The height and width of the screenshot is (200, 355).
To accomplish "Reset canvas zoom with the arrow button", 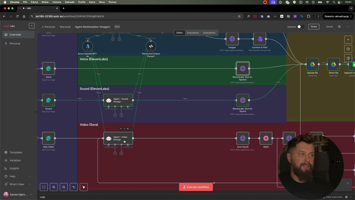I will (x=74, y=187).
